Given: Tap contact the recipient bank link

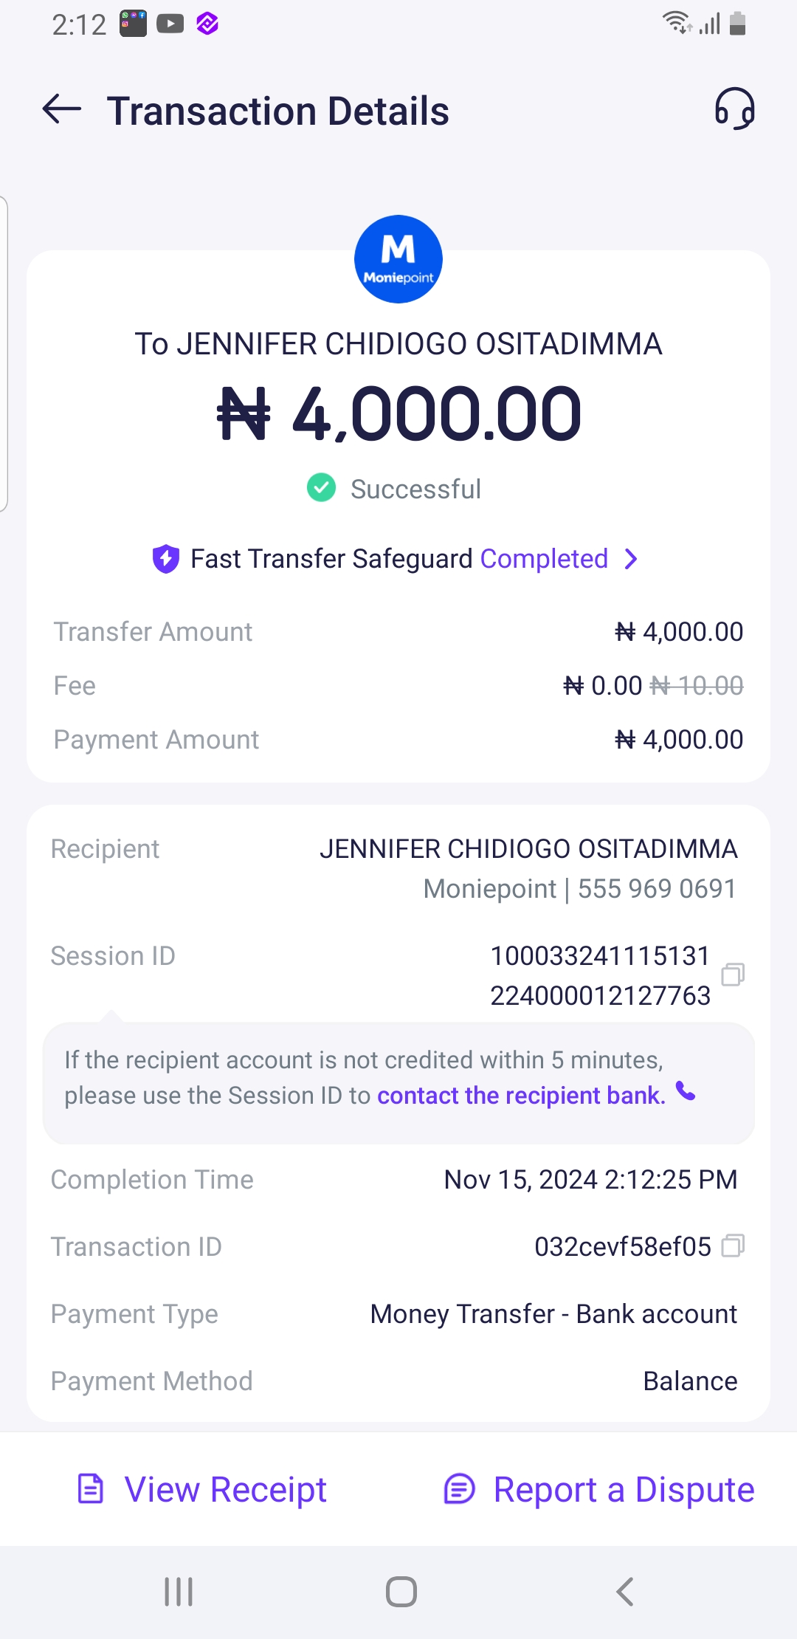Looking at the screenshot, I should point(521,1096).
